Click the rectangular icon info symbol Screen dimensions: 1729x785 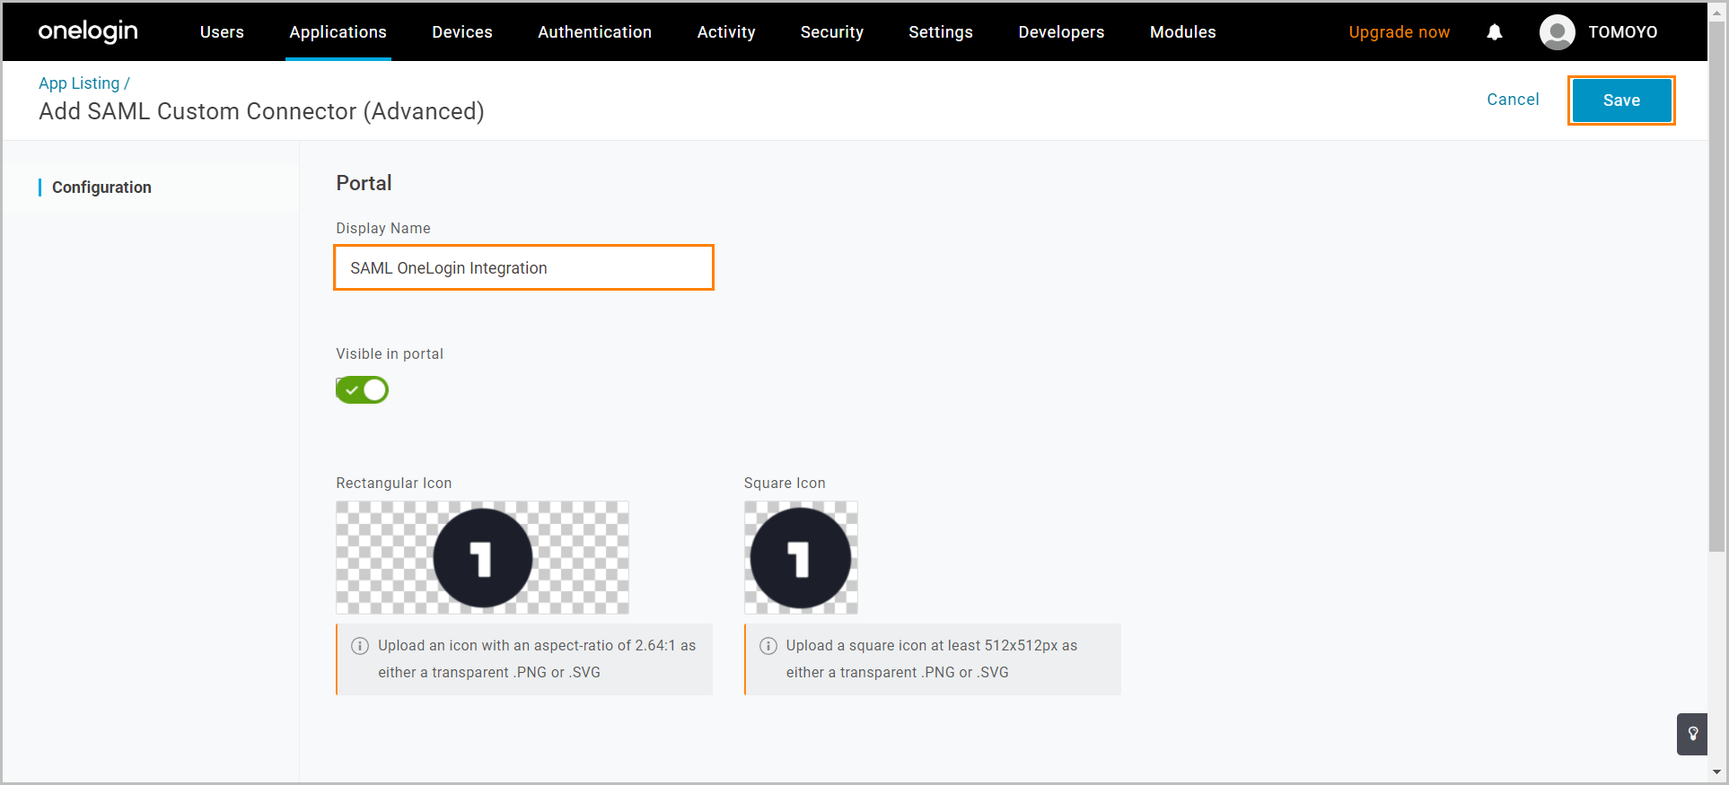[x=360, y=646]
